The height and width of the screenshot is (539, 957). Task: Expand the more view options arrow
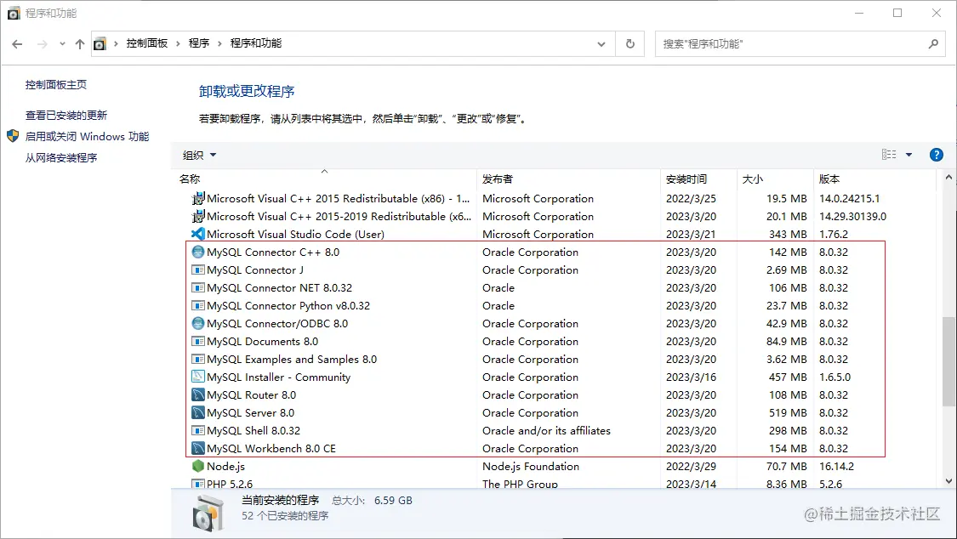click(x=909, y=155)
